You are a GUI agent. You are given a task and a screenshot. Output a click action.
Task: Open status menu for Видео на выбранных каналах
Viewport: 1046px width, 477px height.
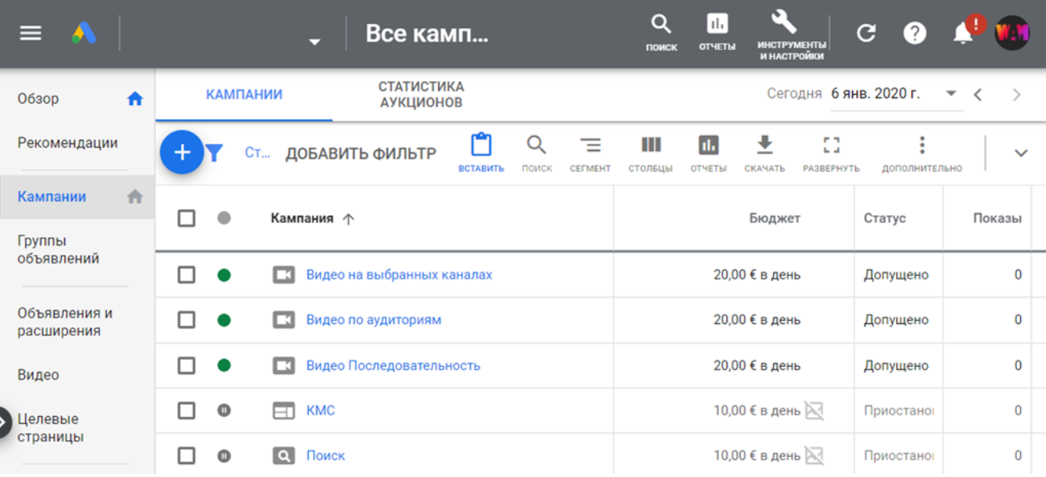pyautogui.click(x=224, y=274)
